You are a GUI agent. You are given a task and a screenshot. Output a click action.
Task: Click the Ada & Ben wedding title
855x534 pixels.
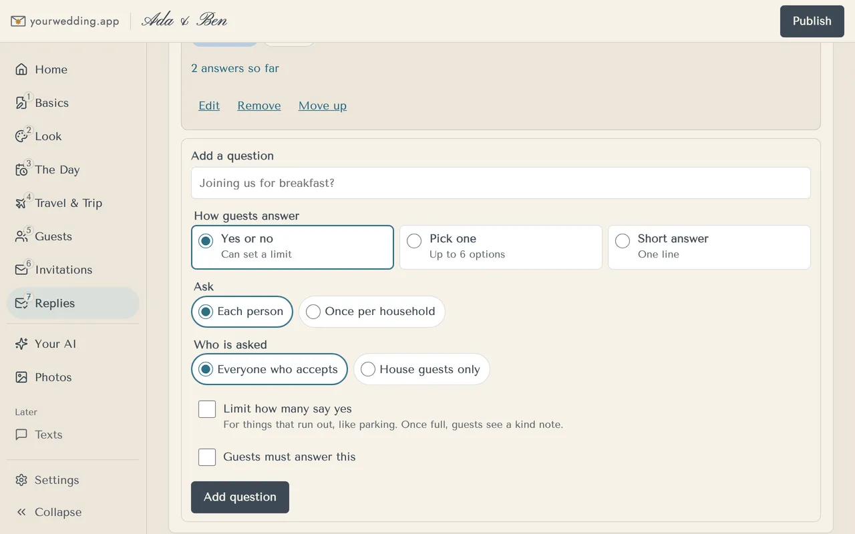coord(184,21)
